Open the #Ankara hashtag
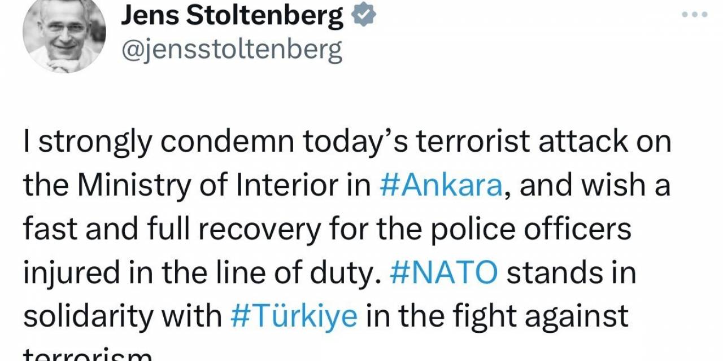The width and height of the screenshot is (723, 361). (x=439, y=184)
